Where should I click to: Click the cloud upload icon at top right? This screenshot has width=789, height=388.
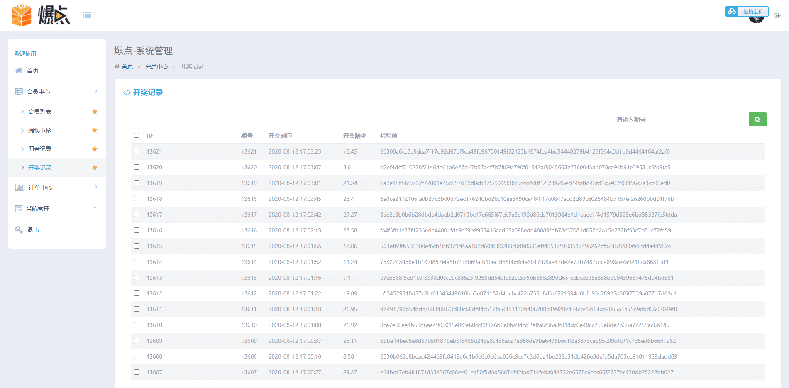tap(732, 11)
